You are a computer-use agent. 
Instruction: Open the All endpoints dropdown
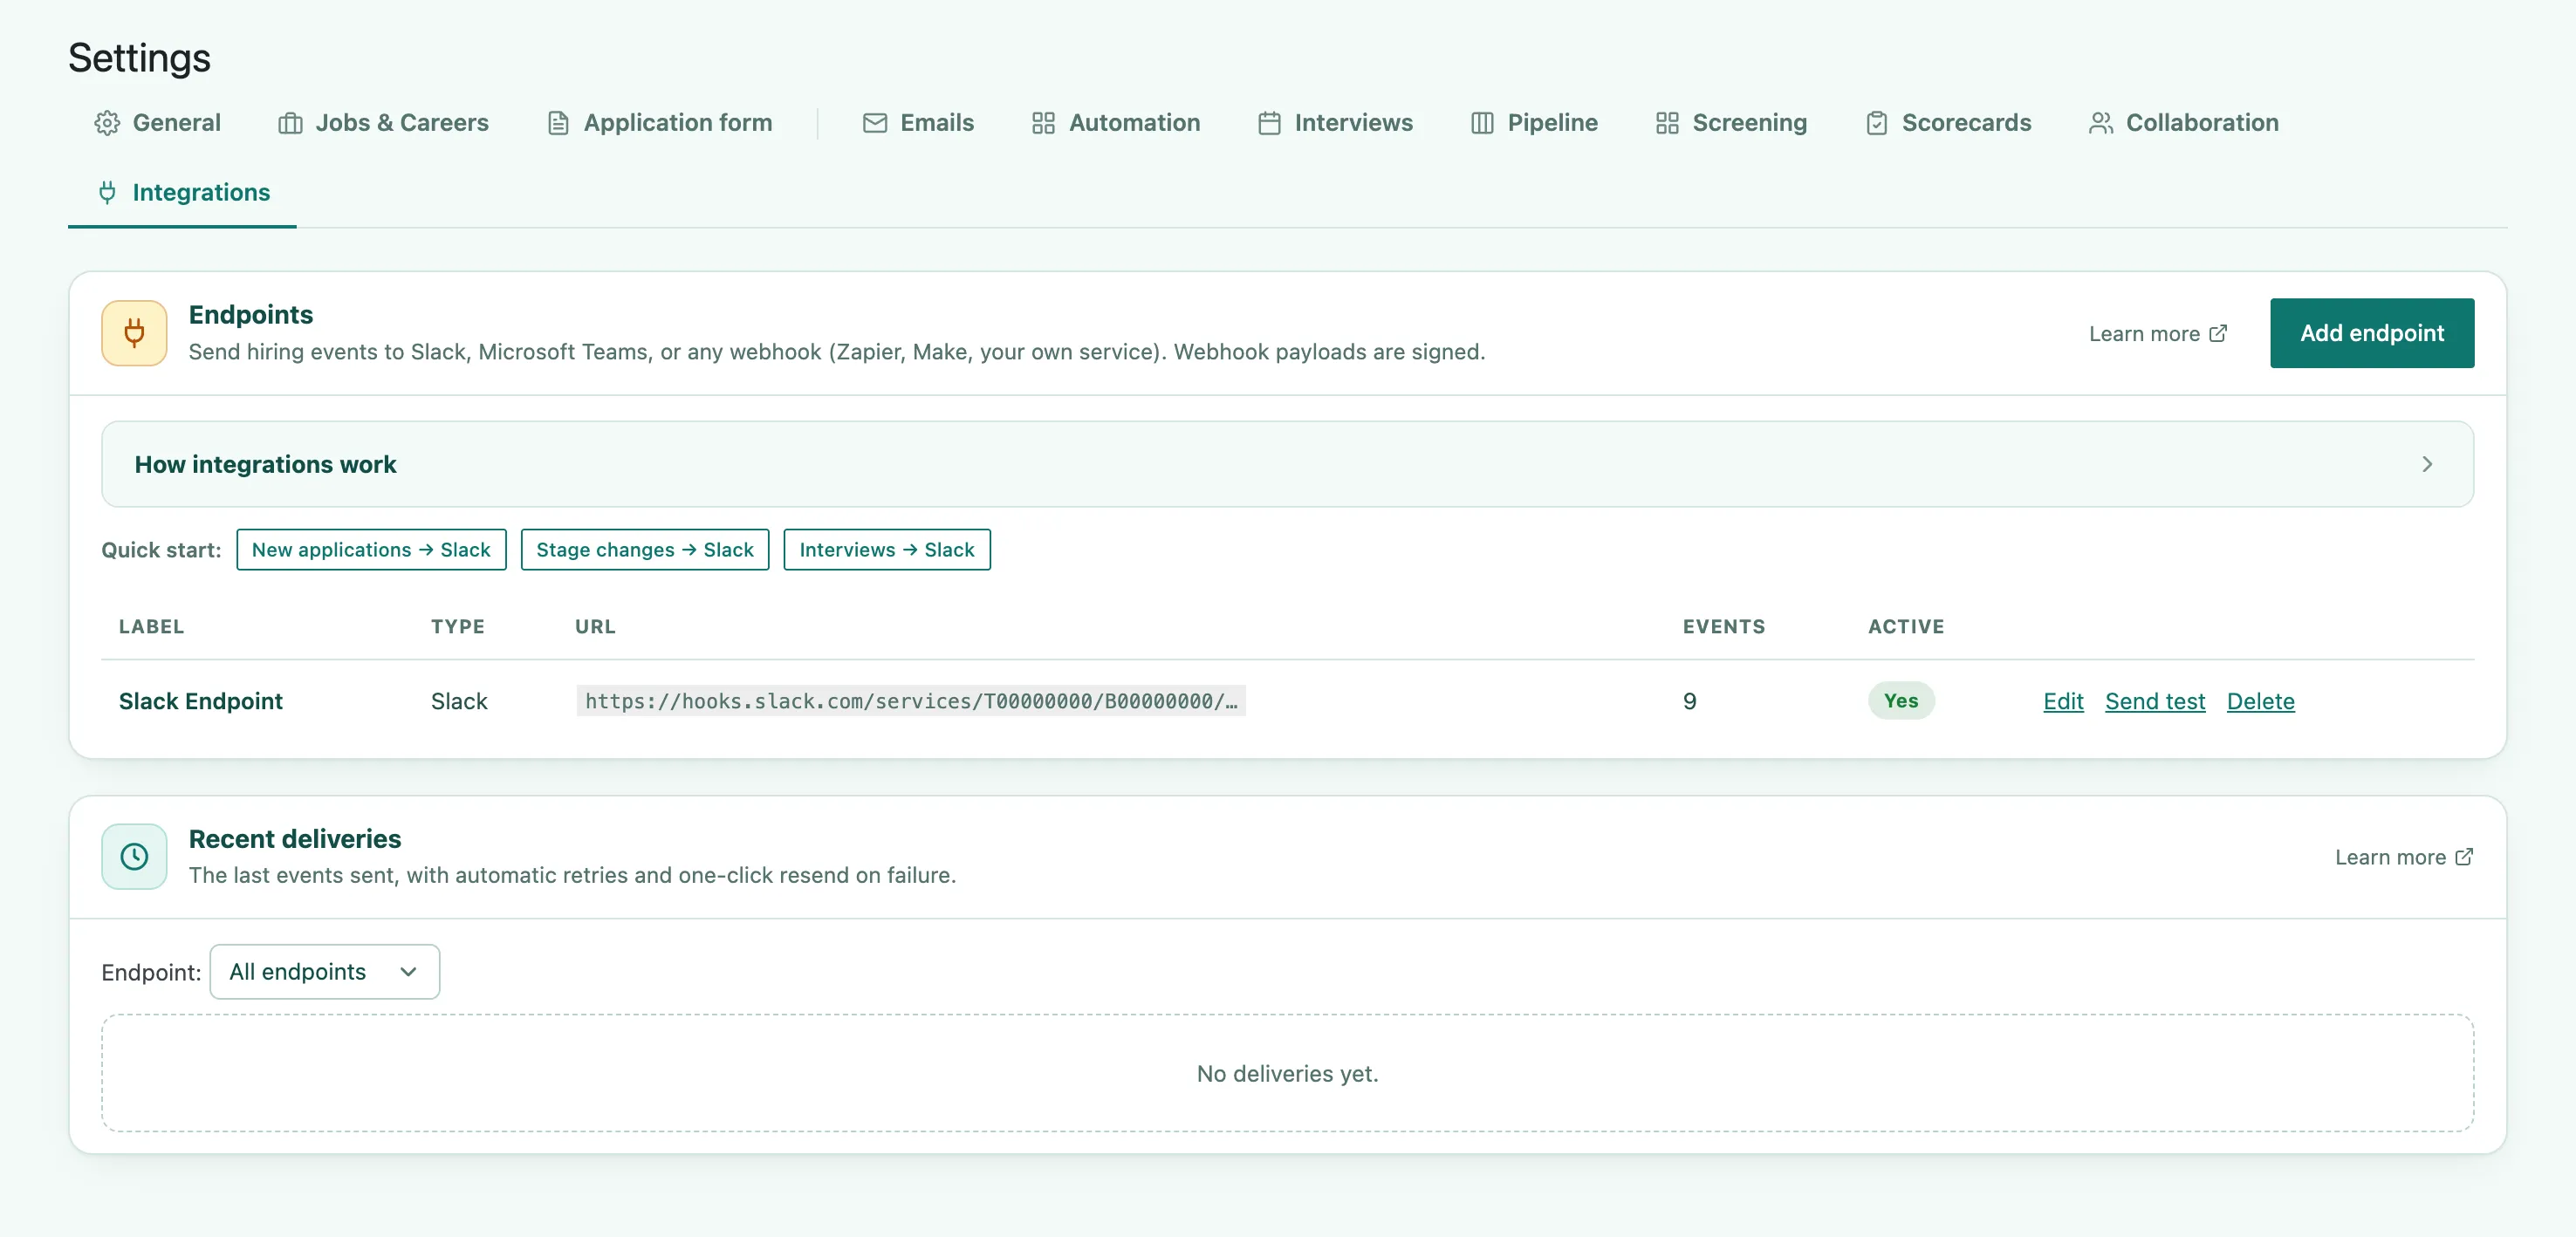point(324,971)
